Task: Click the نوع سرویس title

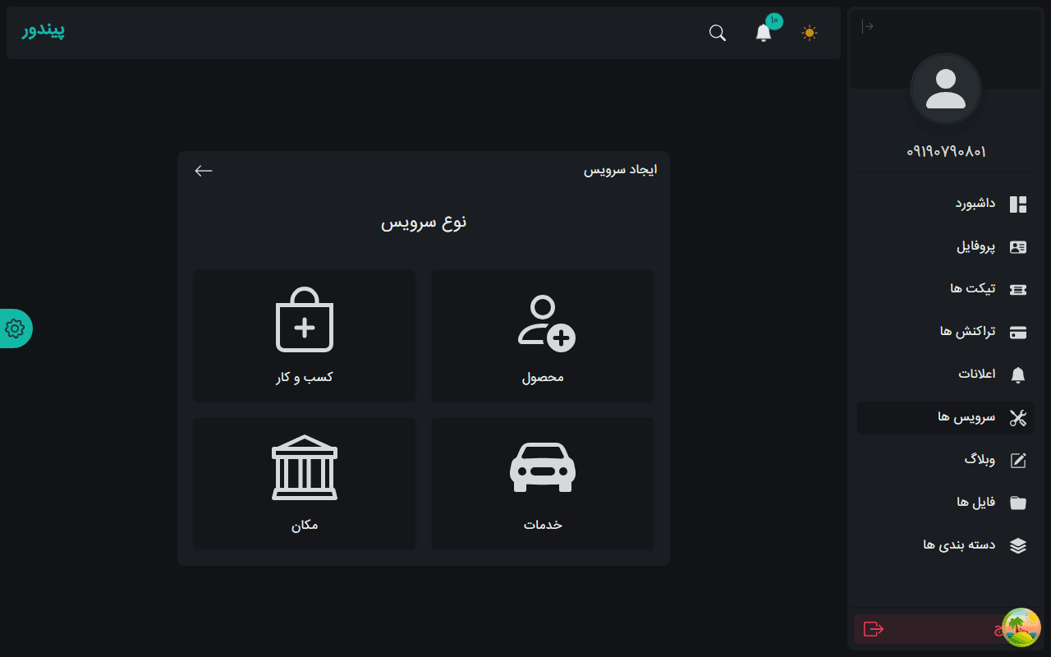Action: click(424, 222)
